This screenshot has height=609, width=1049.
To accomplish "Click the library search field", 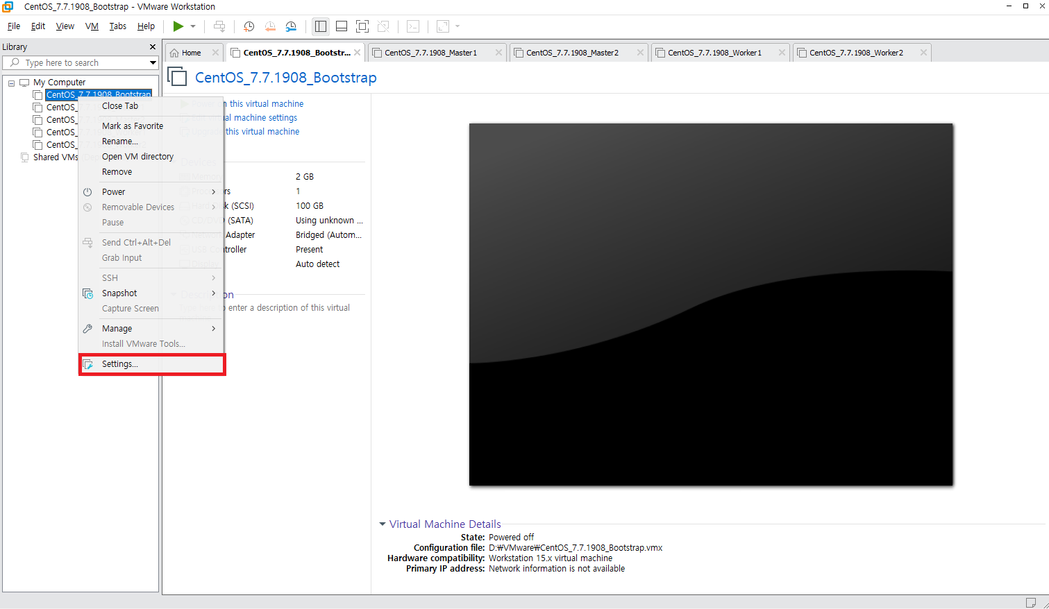I will 81,62.
